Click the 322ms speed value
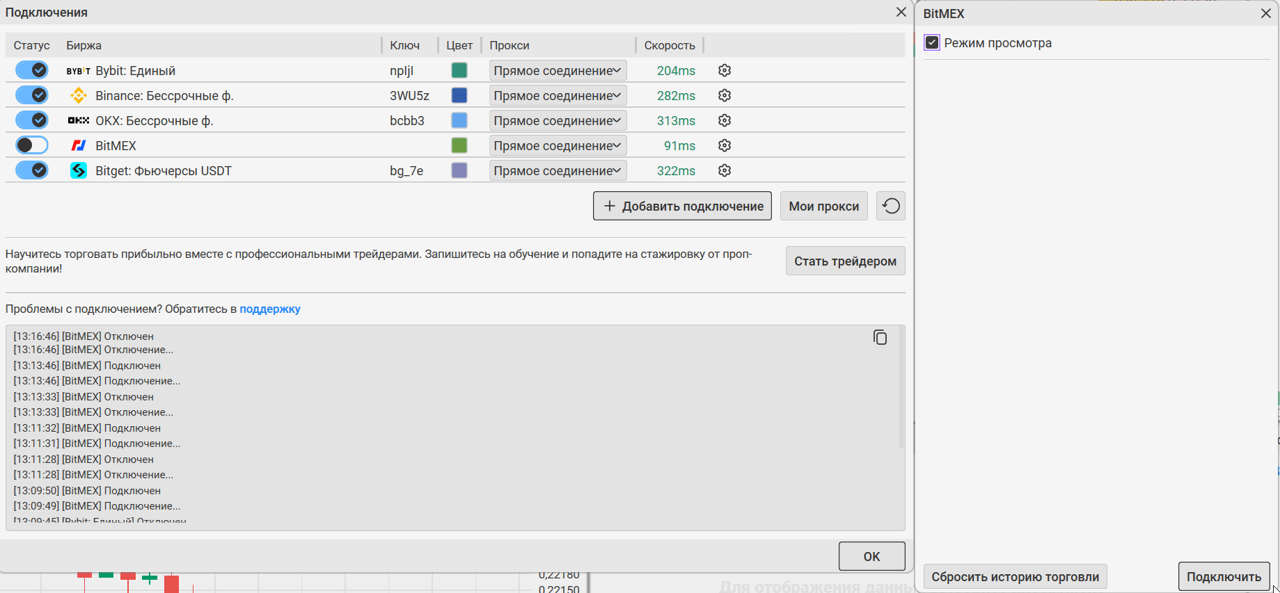The width and height of the screenshot is (1280, 593). [676, 170]
